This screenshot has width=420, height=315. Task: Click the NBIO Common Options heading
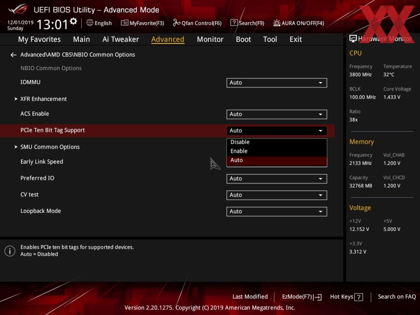coord(51,68)
